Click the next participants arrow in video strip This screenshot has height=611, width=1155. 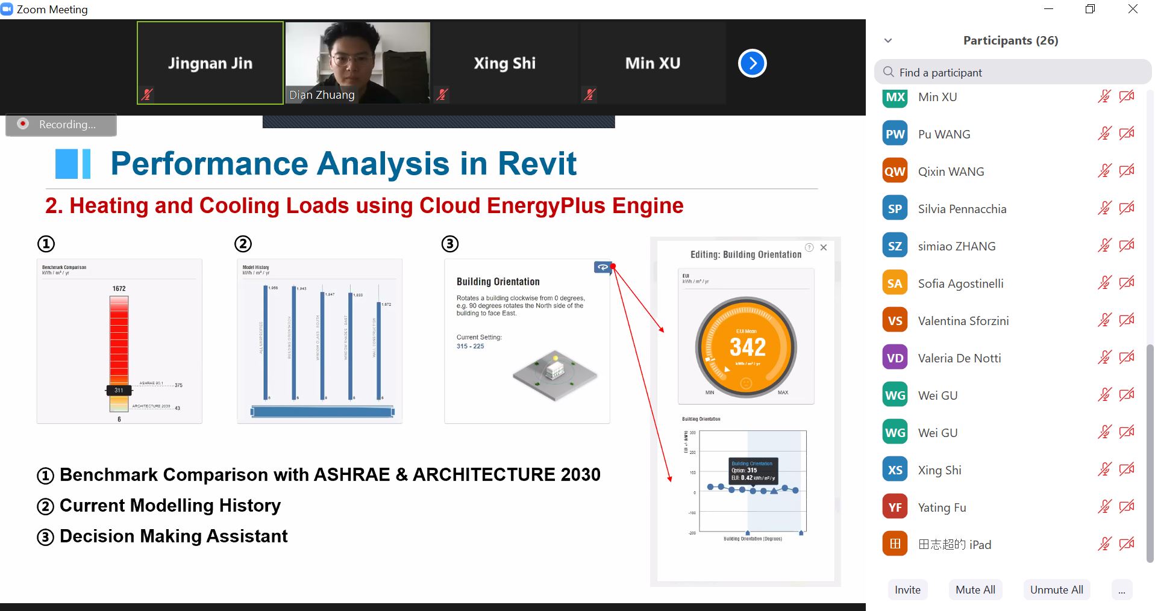[x=752, y=63]
